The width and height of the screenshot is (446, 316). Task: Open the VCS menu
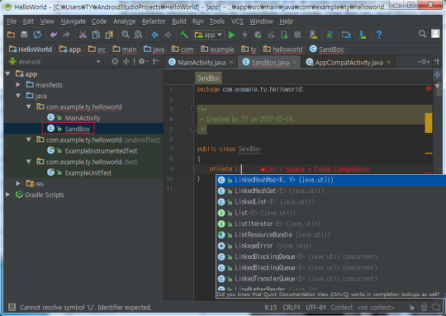pyautogui.click(x=237, y=21)
